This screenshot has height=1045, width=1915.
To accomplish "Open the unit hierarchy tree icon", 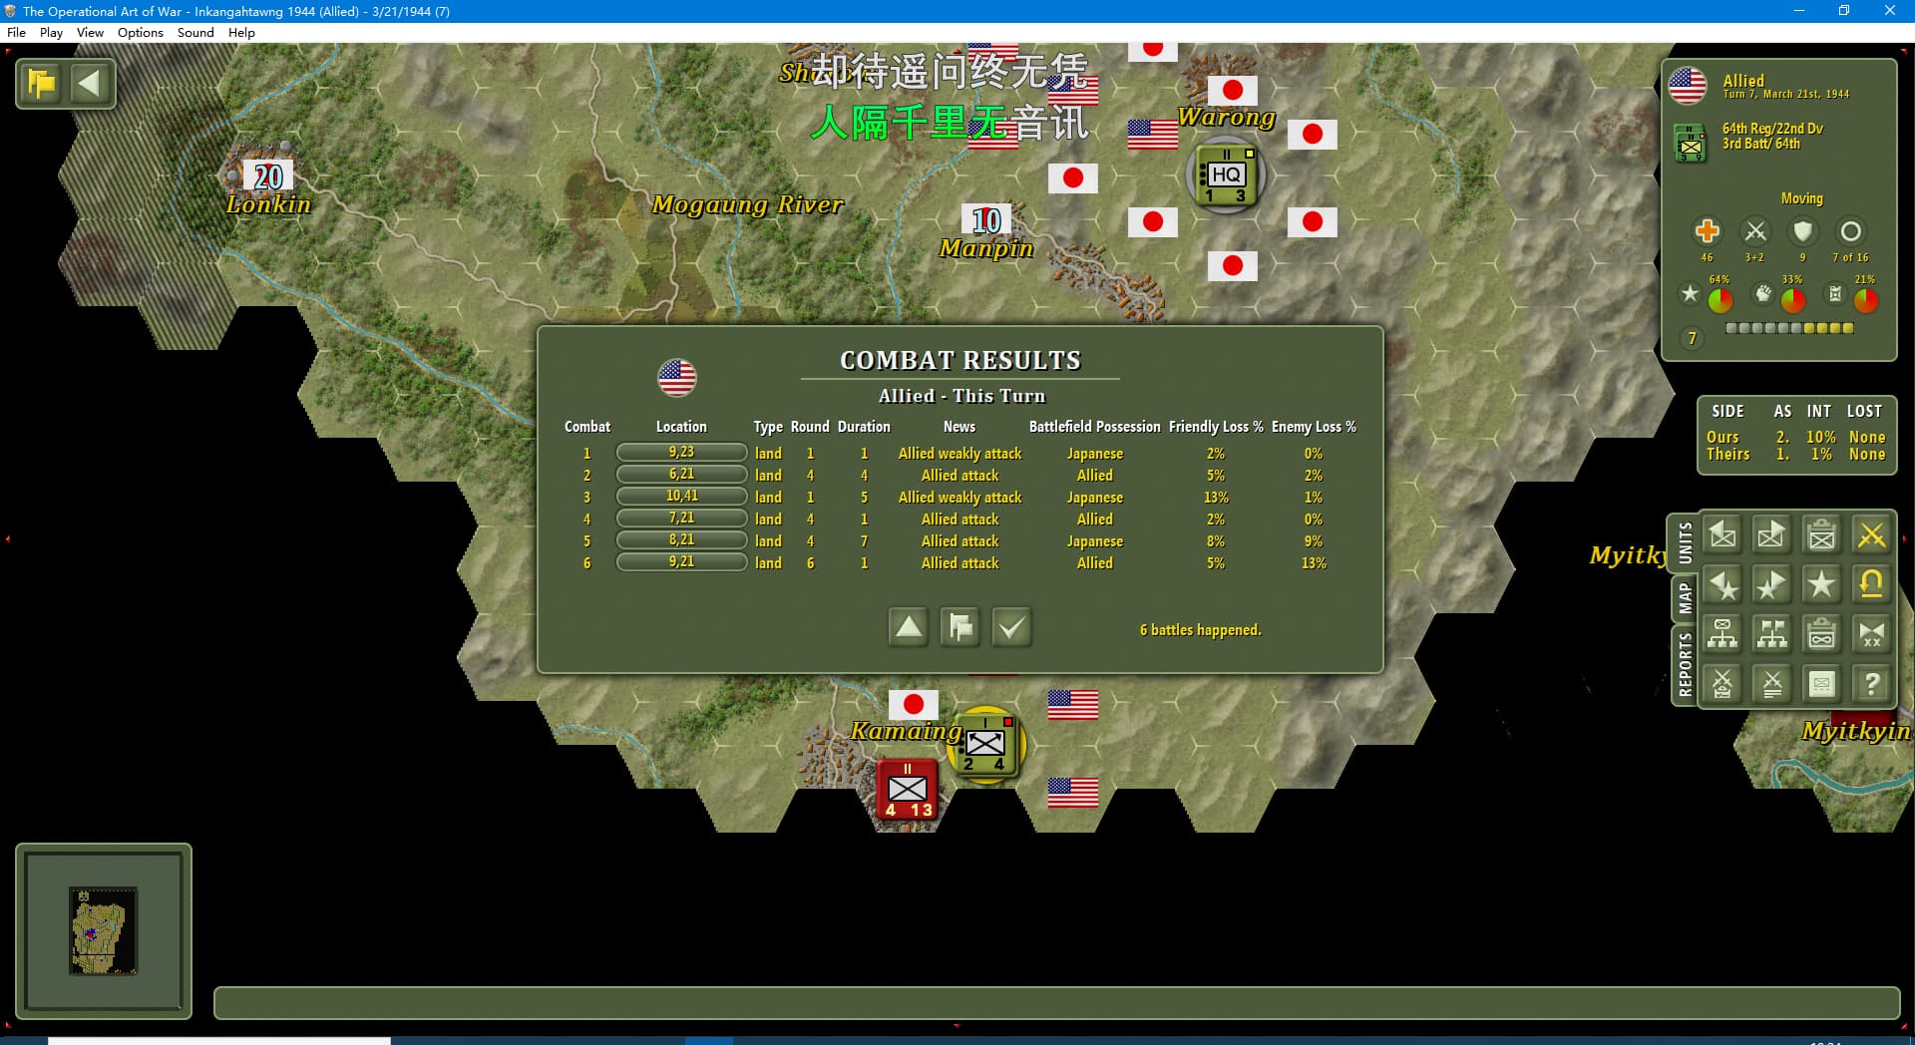I will click(x=1723, y=634).
